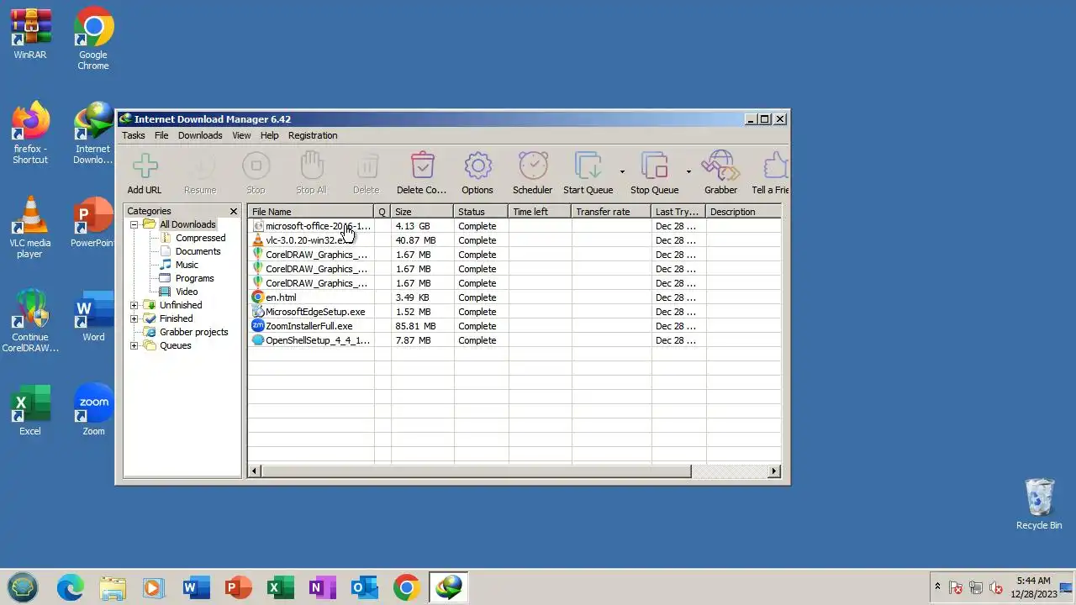Viewport: 1076px width, 605px height.
Task: Click the Start button on taskbar
Action: (x=23, y=587)
